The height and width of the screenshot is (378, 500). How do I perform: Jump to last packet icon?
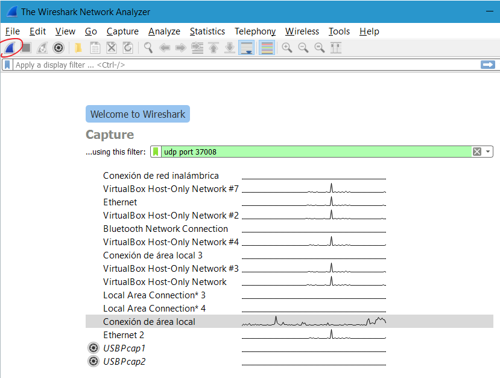click(x=230, y=48)
